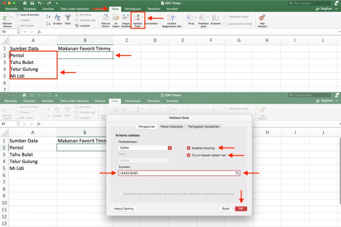Screen dimensions: 341x227
Task: Click Cari Lembar search field in upper window
Action: 310,3
